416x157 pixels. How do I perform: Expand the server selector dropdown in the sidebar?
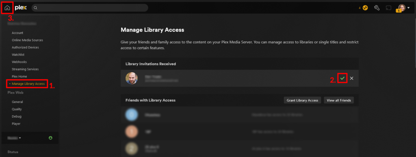tap(14, 138)
